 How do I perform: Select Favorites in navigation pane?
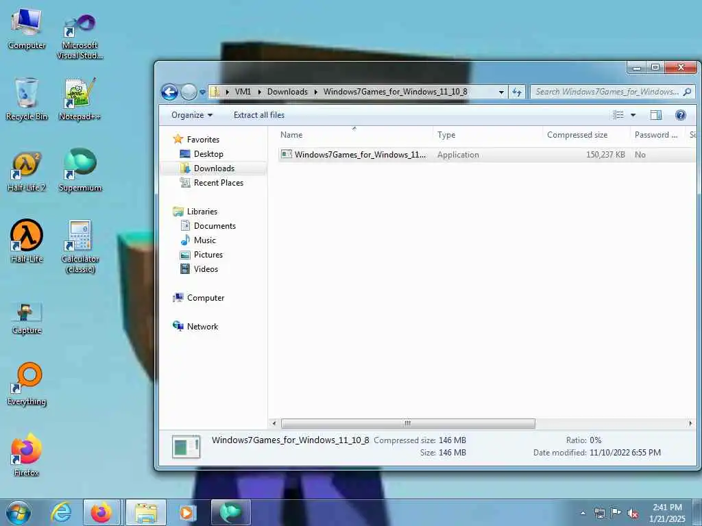tap(203, 140)
